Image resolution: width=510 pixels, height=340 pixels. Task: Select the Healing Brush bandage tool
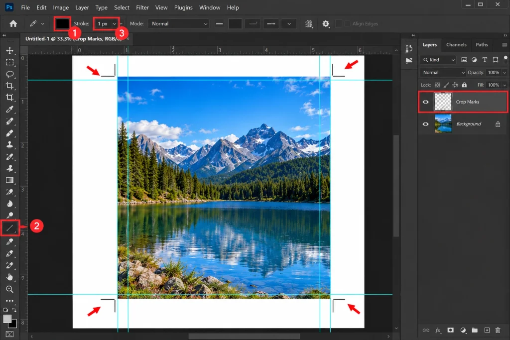pyautogui.click(x=10, y=121)
